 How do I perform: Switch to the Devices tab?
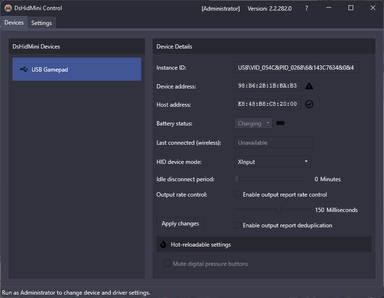pyautogui.click(x=14, y=23)
